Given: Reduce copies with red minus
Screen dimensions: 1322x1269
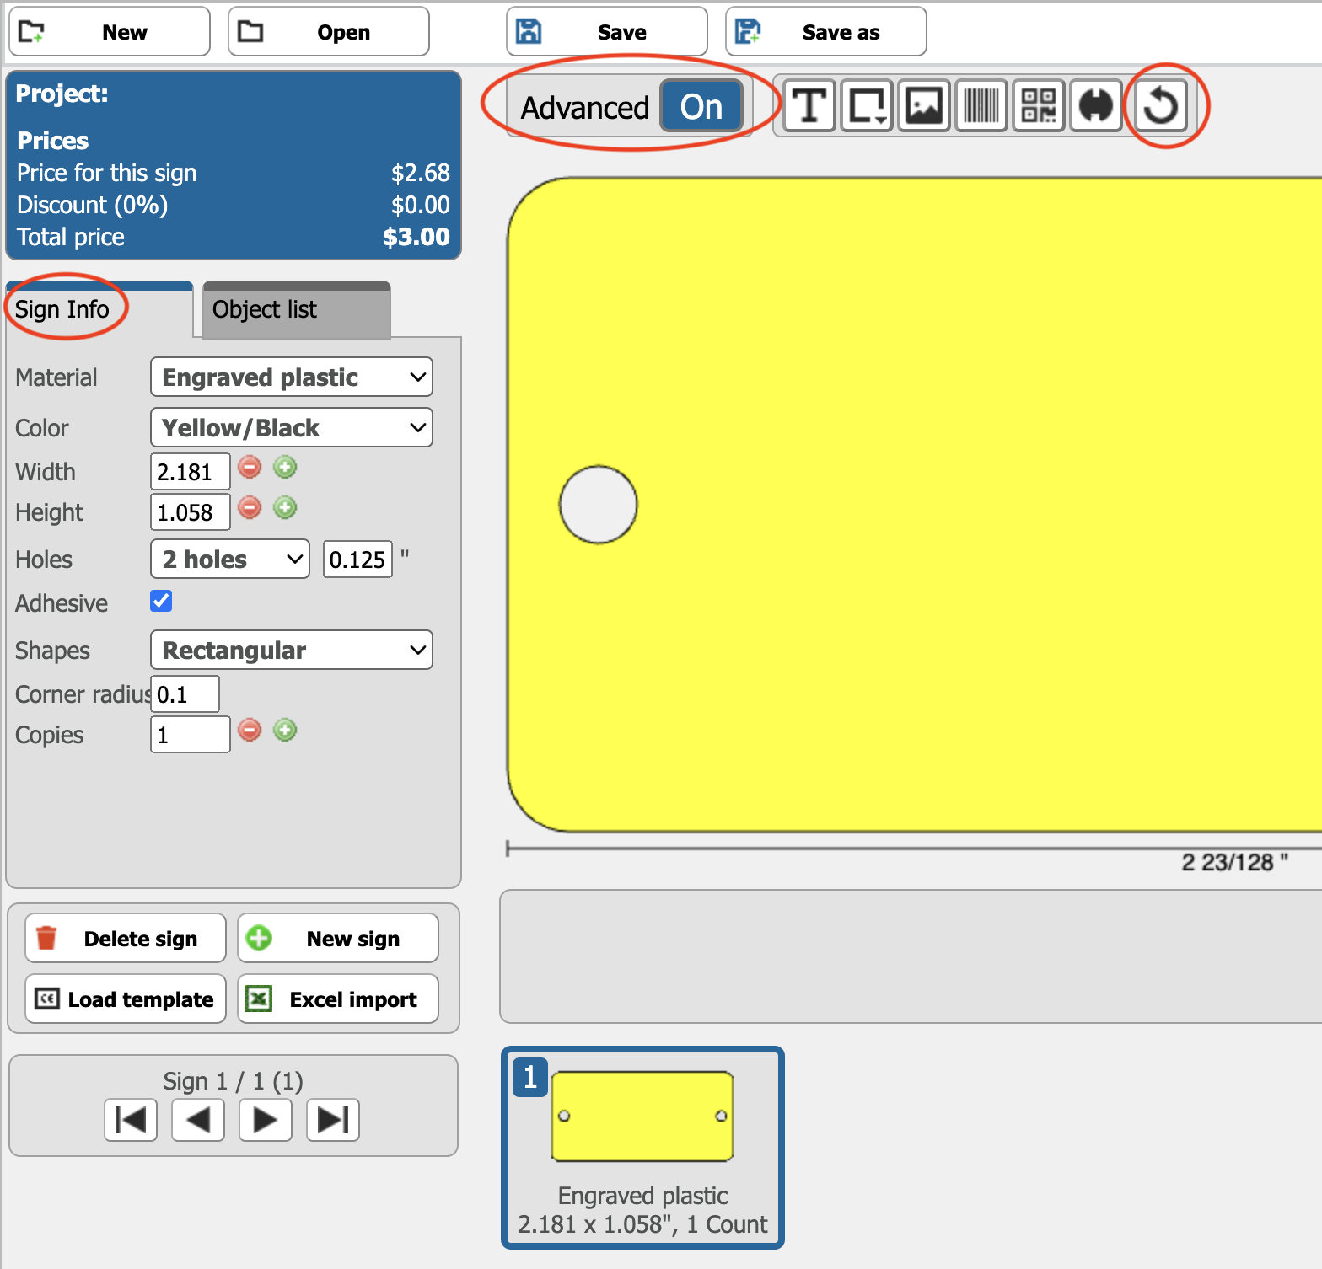Looking at the screenshot, I should pyautogui.click(x=250, y=730).
